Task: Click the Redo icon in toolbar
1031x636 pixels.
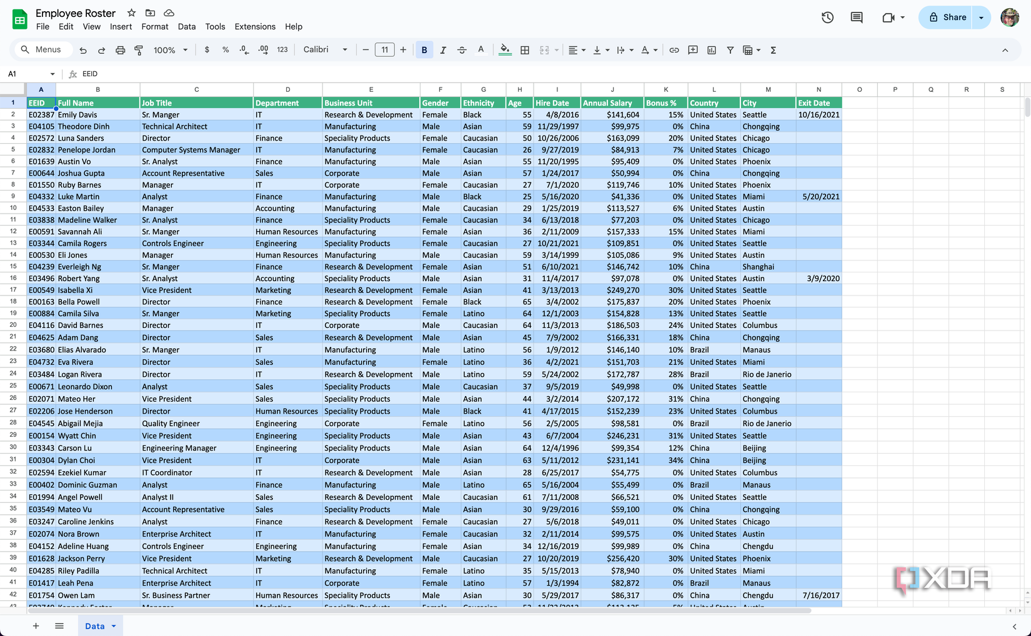Action: [101, 50]
